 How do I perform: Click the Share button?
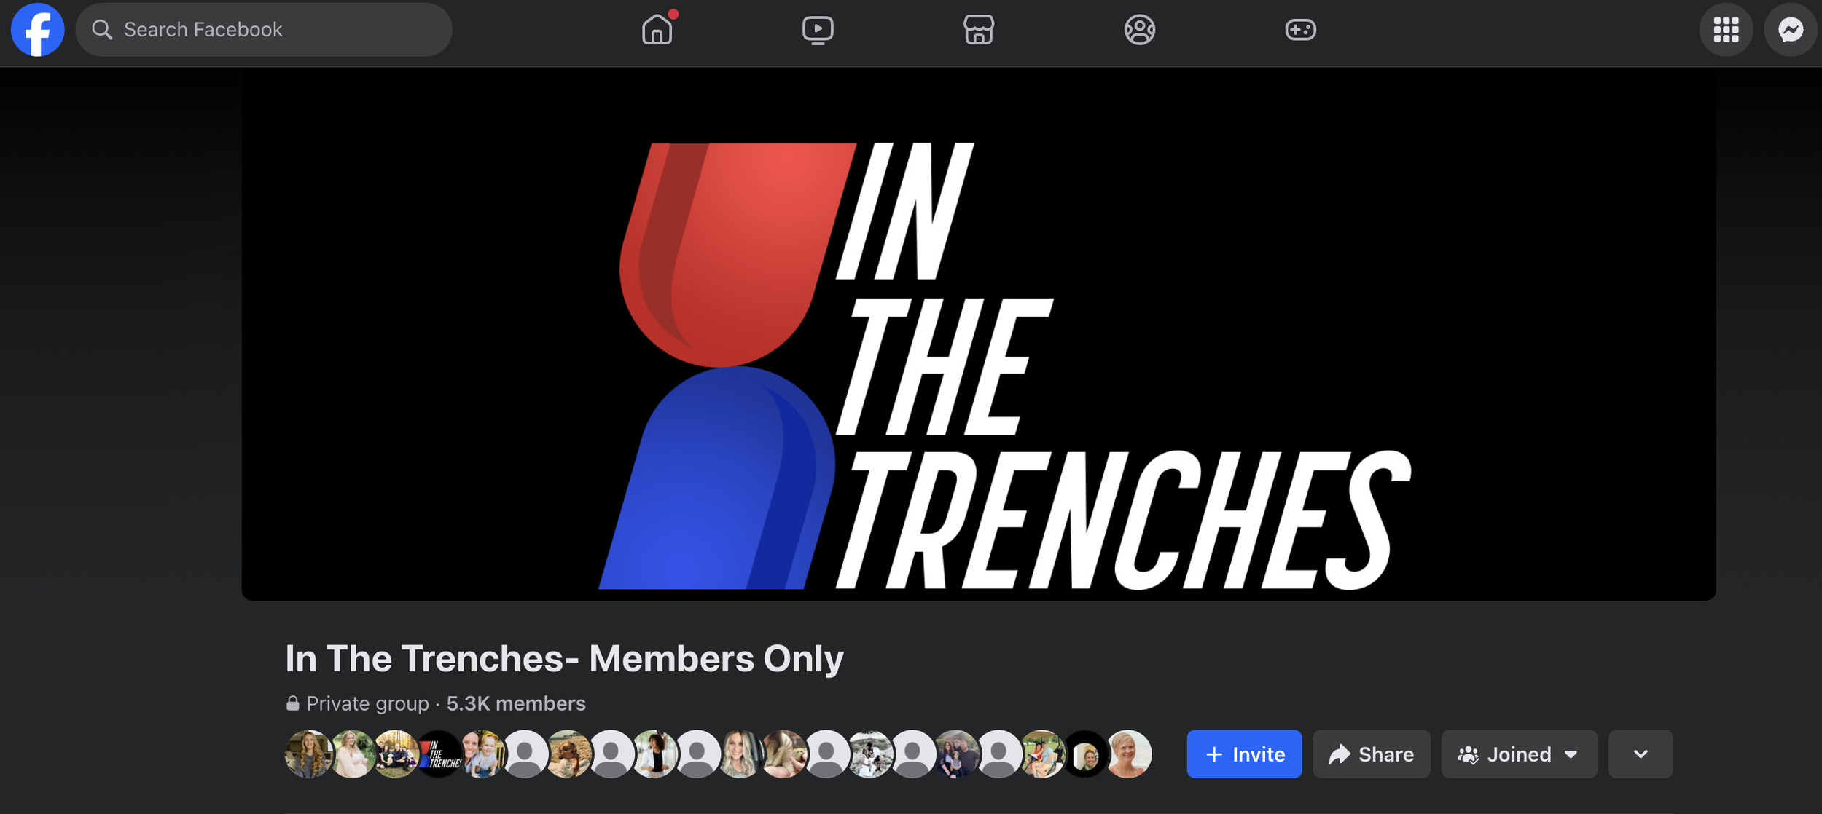(1372, 754)
